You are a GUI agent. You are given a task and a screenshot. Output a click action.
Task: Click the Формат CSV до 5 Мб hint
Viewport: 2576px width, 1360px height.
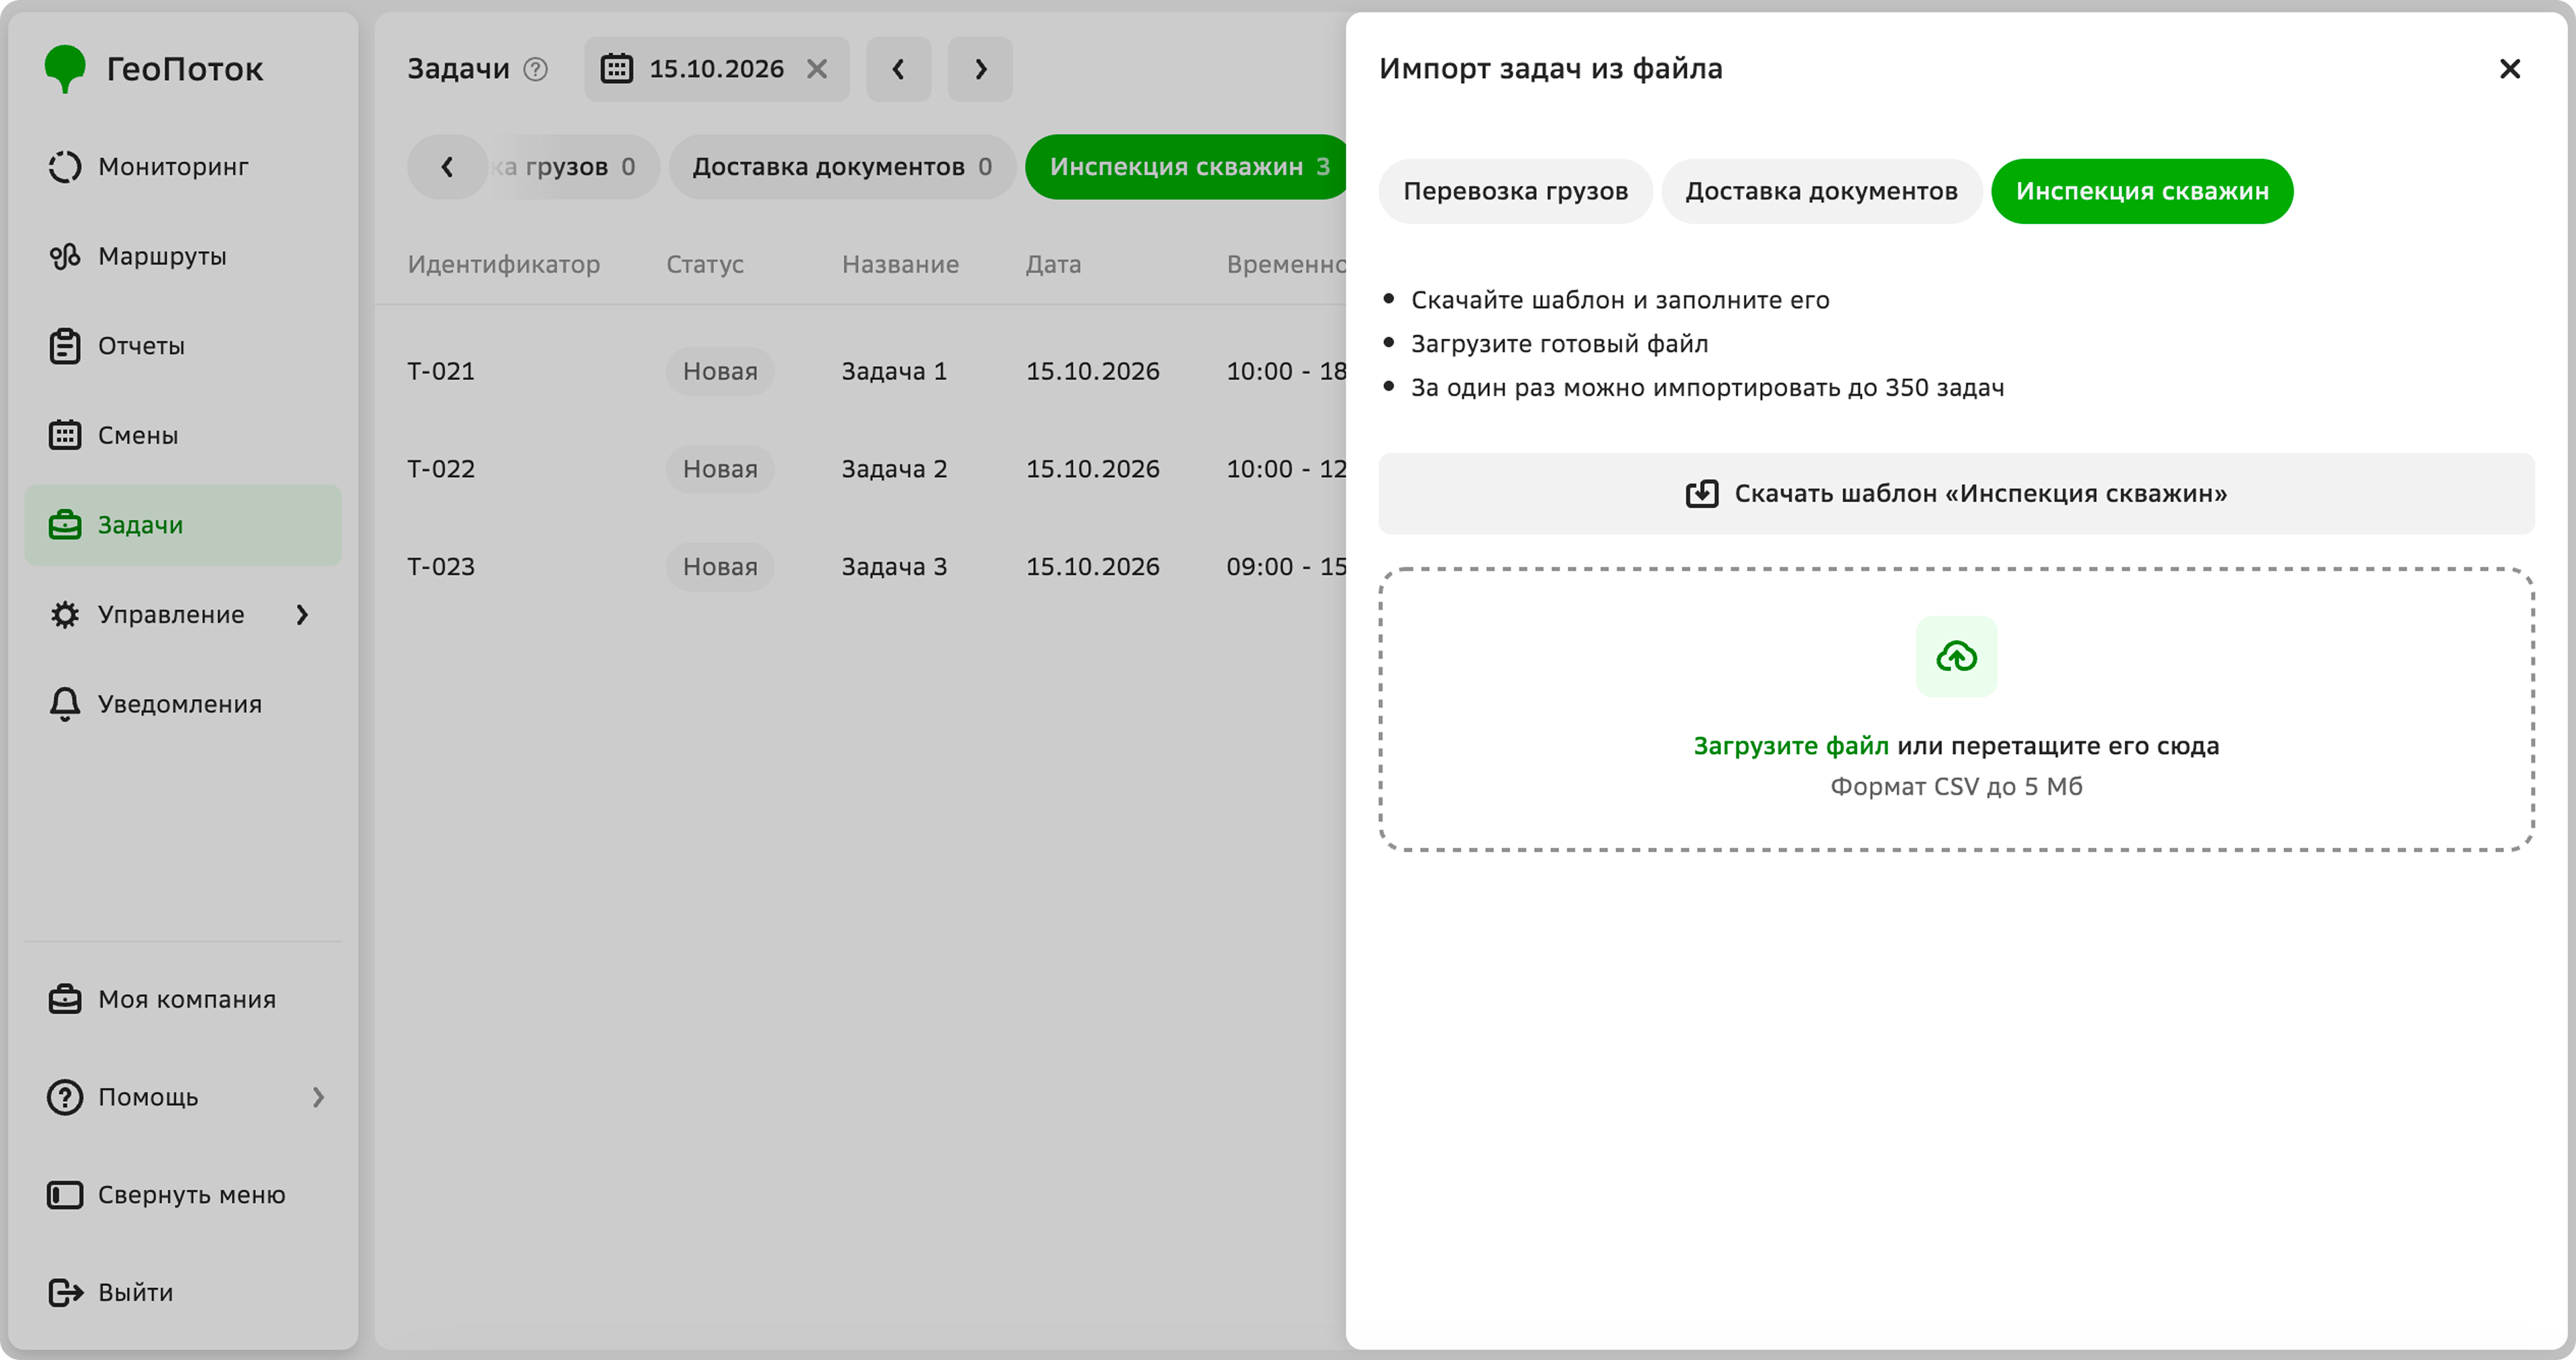1956,787
